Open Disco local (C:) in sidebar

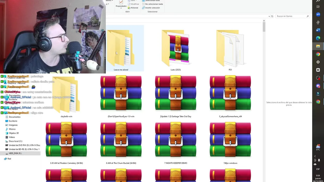point(15,141)
